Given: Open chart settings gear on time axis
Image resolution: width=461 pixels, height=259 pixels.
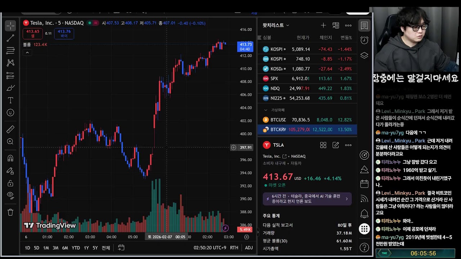Looking at the screenshot, I should tap(247, 237).
